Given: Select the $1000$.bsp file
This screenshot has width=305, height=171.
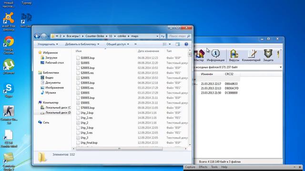Looking at the screenshot, I should 88,58.
